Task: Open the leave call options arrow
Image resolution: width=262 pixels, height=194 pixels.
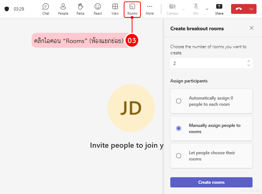Action: [251, 9]
